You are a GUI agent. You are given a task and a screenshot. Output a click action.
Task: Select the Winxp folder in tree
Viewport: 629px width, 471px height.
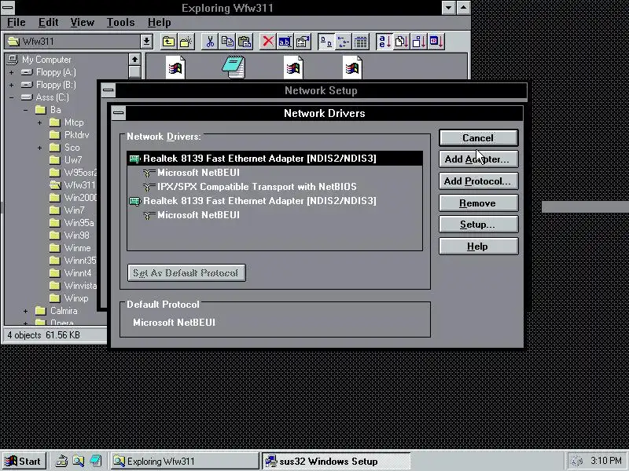pos(76,298)
